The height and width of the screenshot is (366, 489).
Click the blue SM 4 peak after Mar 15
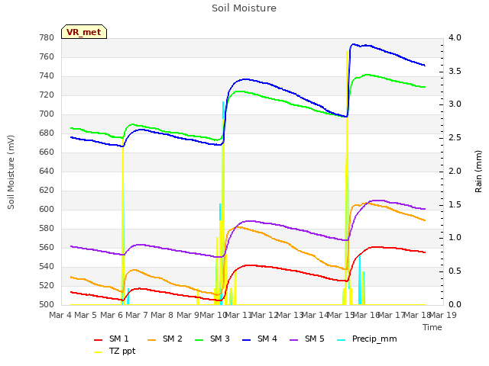click(x=353, y=44)
